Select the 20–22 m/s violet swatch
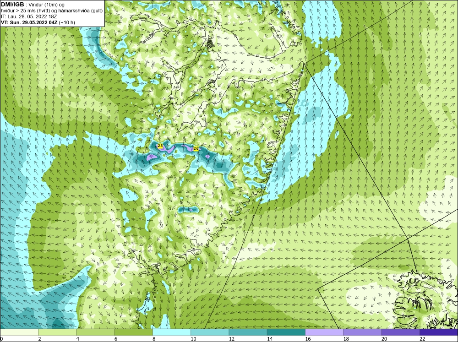Image resolution: width=458 pixels, height=342 pixels. [400, 332]
